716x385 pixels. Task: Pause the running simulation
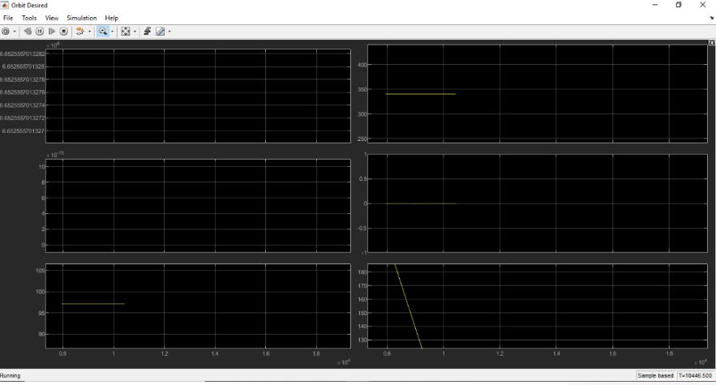coord(40,32)
